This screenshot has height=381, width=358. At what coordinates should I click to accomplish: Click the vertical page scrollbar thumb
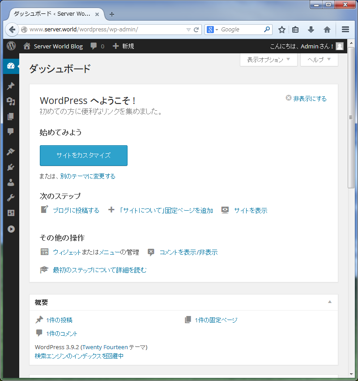point(351,117)
